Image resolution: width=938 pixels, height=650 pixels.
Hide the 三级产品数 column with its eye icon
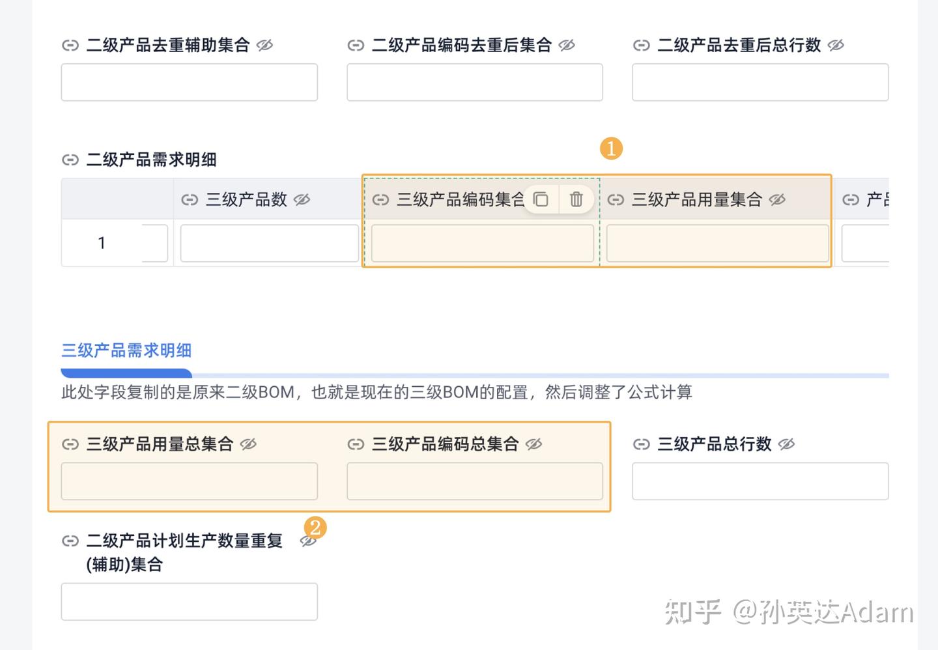(x=302, y=199)
